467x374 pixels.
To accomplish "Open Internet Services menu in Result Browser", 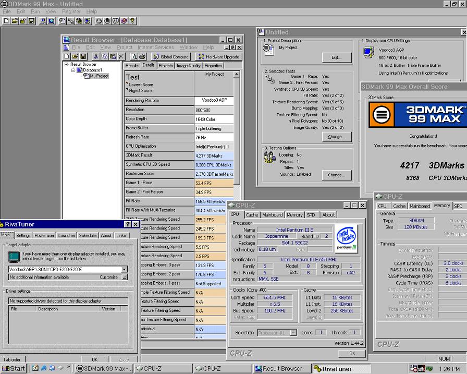I will pos(155,47).
